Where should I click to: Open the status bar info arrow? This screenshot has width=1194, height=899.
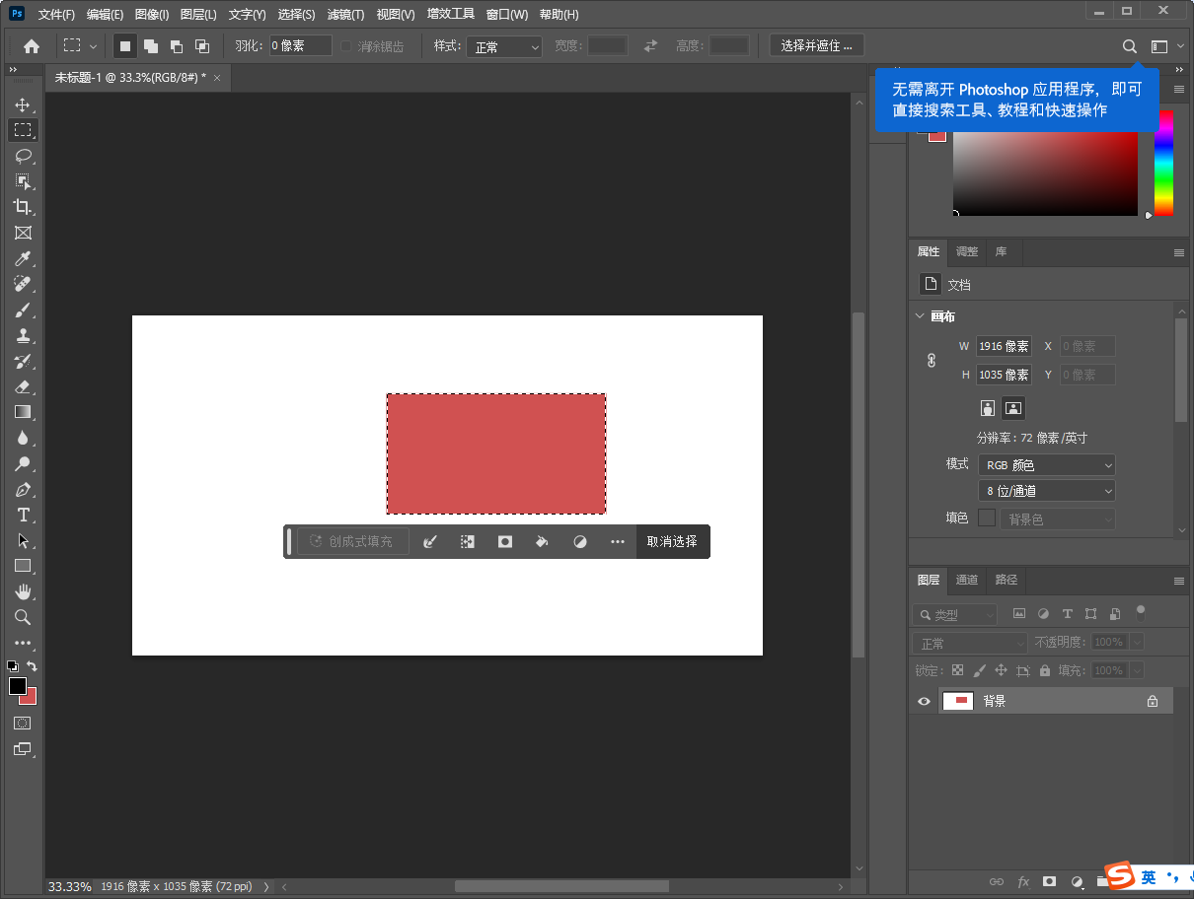[x=265, y=887]
